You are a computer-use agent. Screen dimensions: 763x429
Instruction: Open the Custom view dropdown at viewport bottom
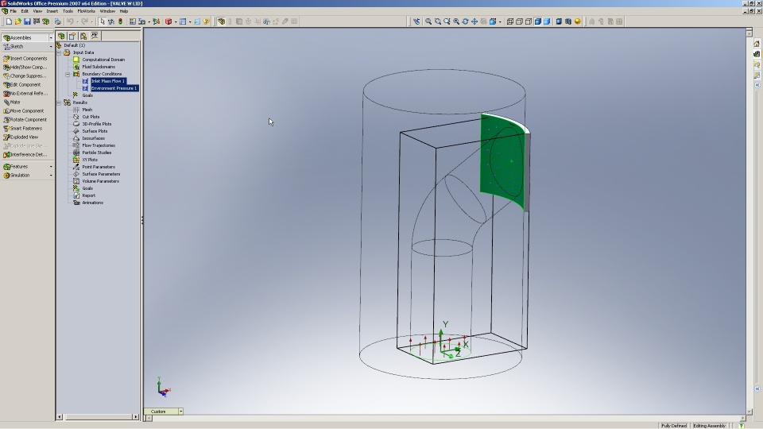180,412
